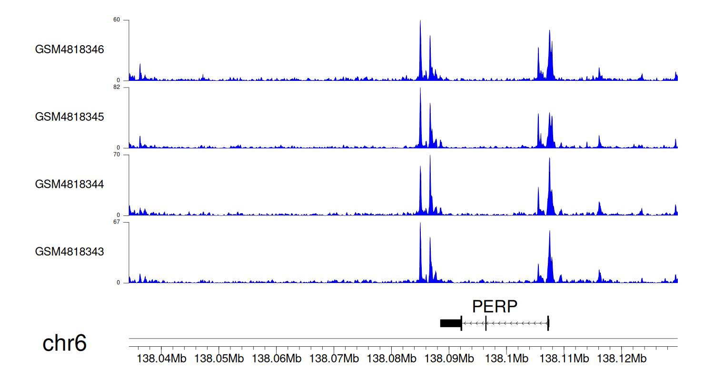Viewport: 714px width, 371px height.
Task: Select the GSM4818345 track label
Action: [69, 117]
